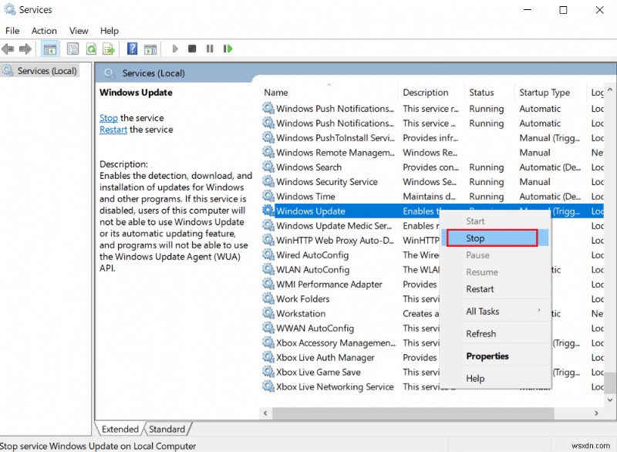
Task: Click the Start Service playback icon
Action: pos(174,49)
